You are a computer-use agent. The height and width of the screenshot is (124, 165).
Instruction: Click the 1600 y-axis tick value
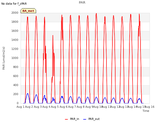[15, 31]
